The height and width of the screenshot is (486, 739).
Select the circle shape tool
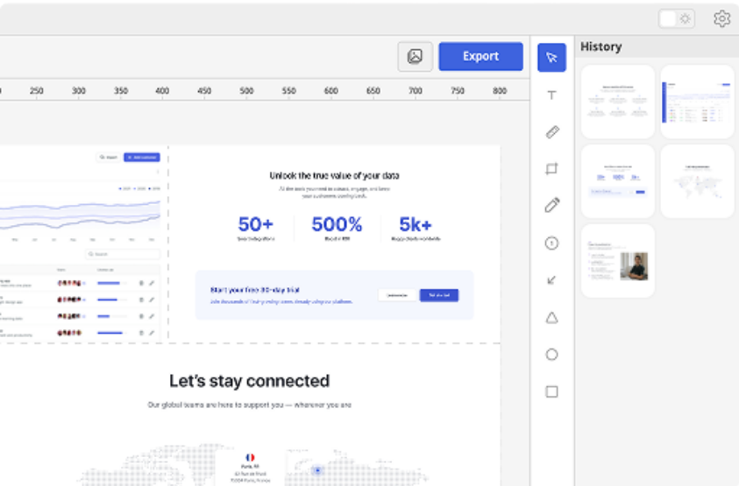click(x=551, y=355)
